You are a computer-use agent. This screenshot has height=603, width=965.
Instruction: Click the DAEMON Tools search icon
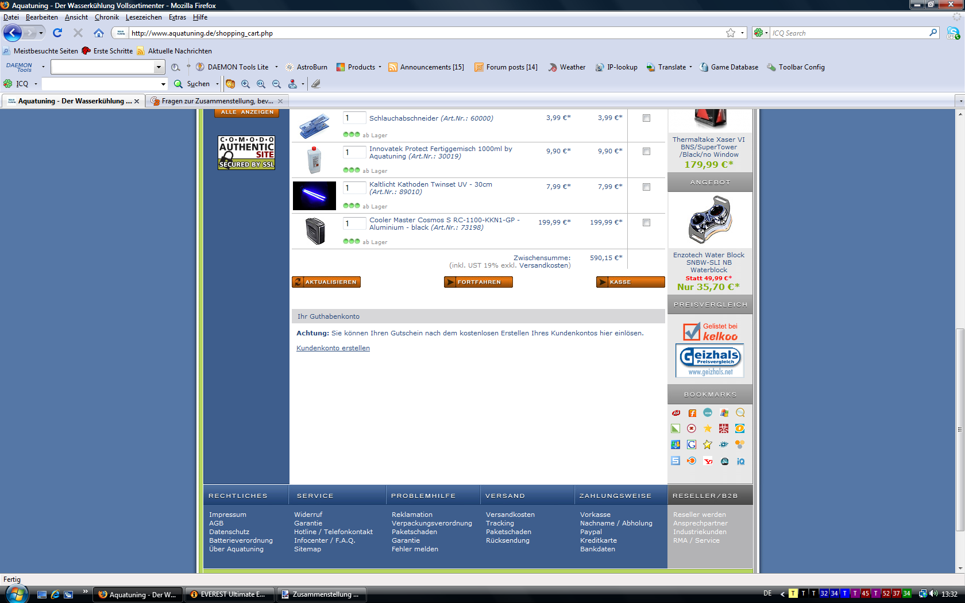click(175, 67)
